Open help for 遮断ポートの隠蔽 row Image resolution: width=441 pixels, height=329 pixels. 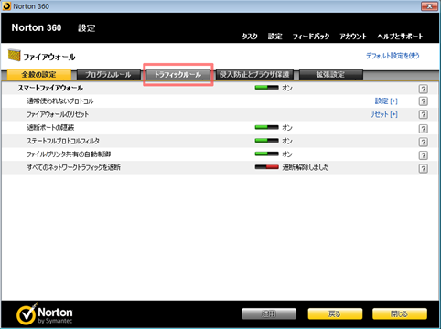click(423, 129)
